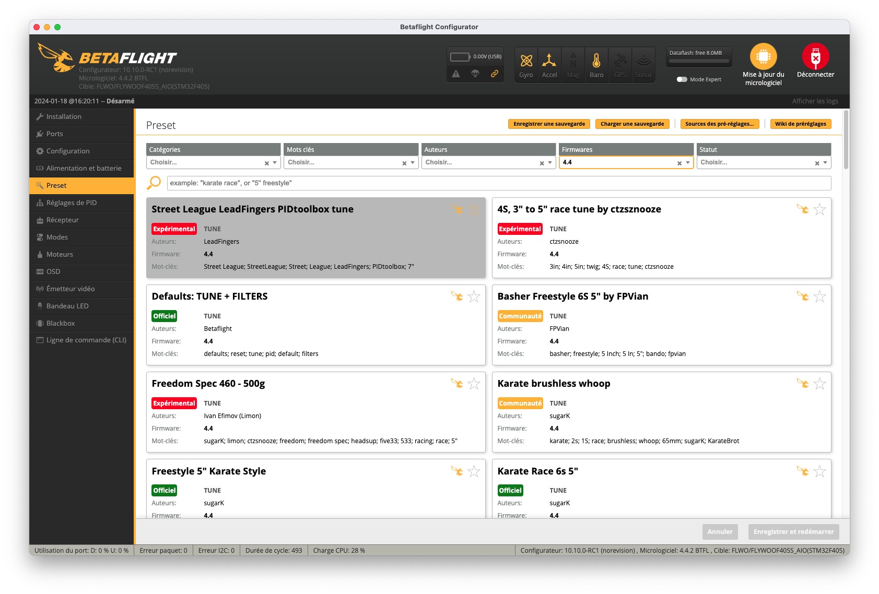Click bee icon on Defaults: TUNE + FILTERS card

(457, 296)
